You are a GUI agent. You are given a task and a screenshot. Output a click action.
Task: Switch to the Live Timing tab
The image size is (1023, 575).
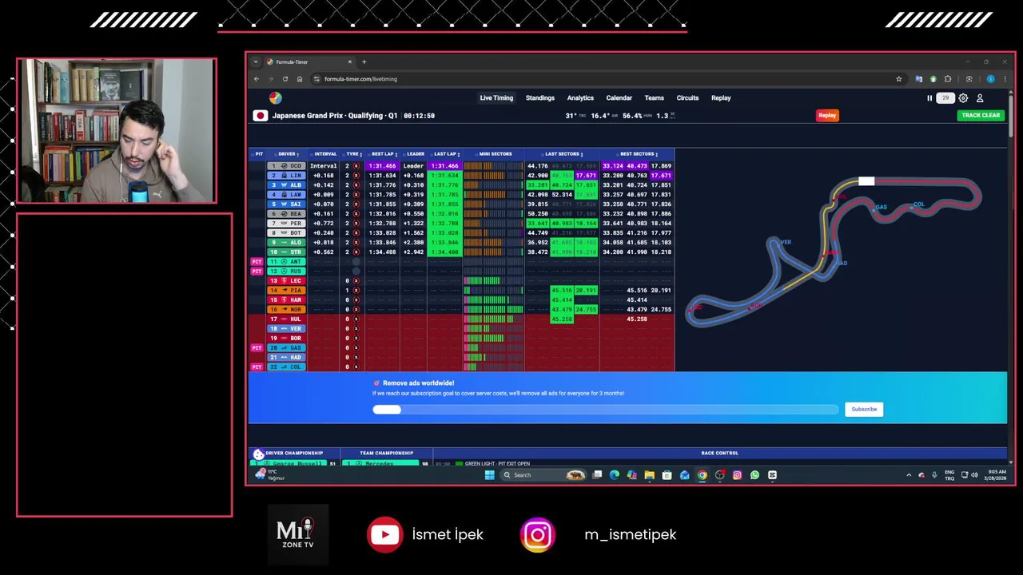point(496,98)
